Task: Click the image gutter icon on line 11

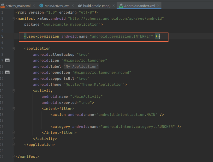Action: pyautogui.click(x=7, y=72)
